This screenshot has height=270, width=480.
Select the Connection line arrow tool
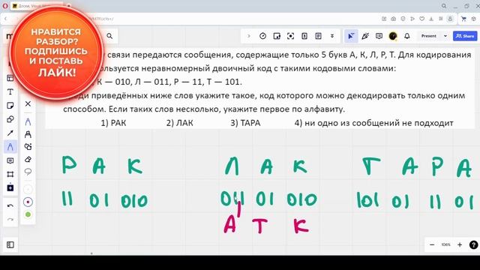tap(10, 133)
